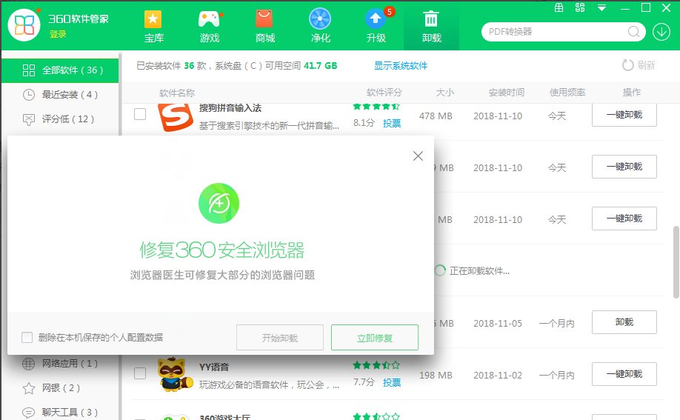
Task: Close the 修复360安全浏览器 dialog
Action: [x=418, y=156]
